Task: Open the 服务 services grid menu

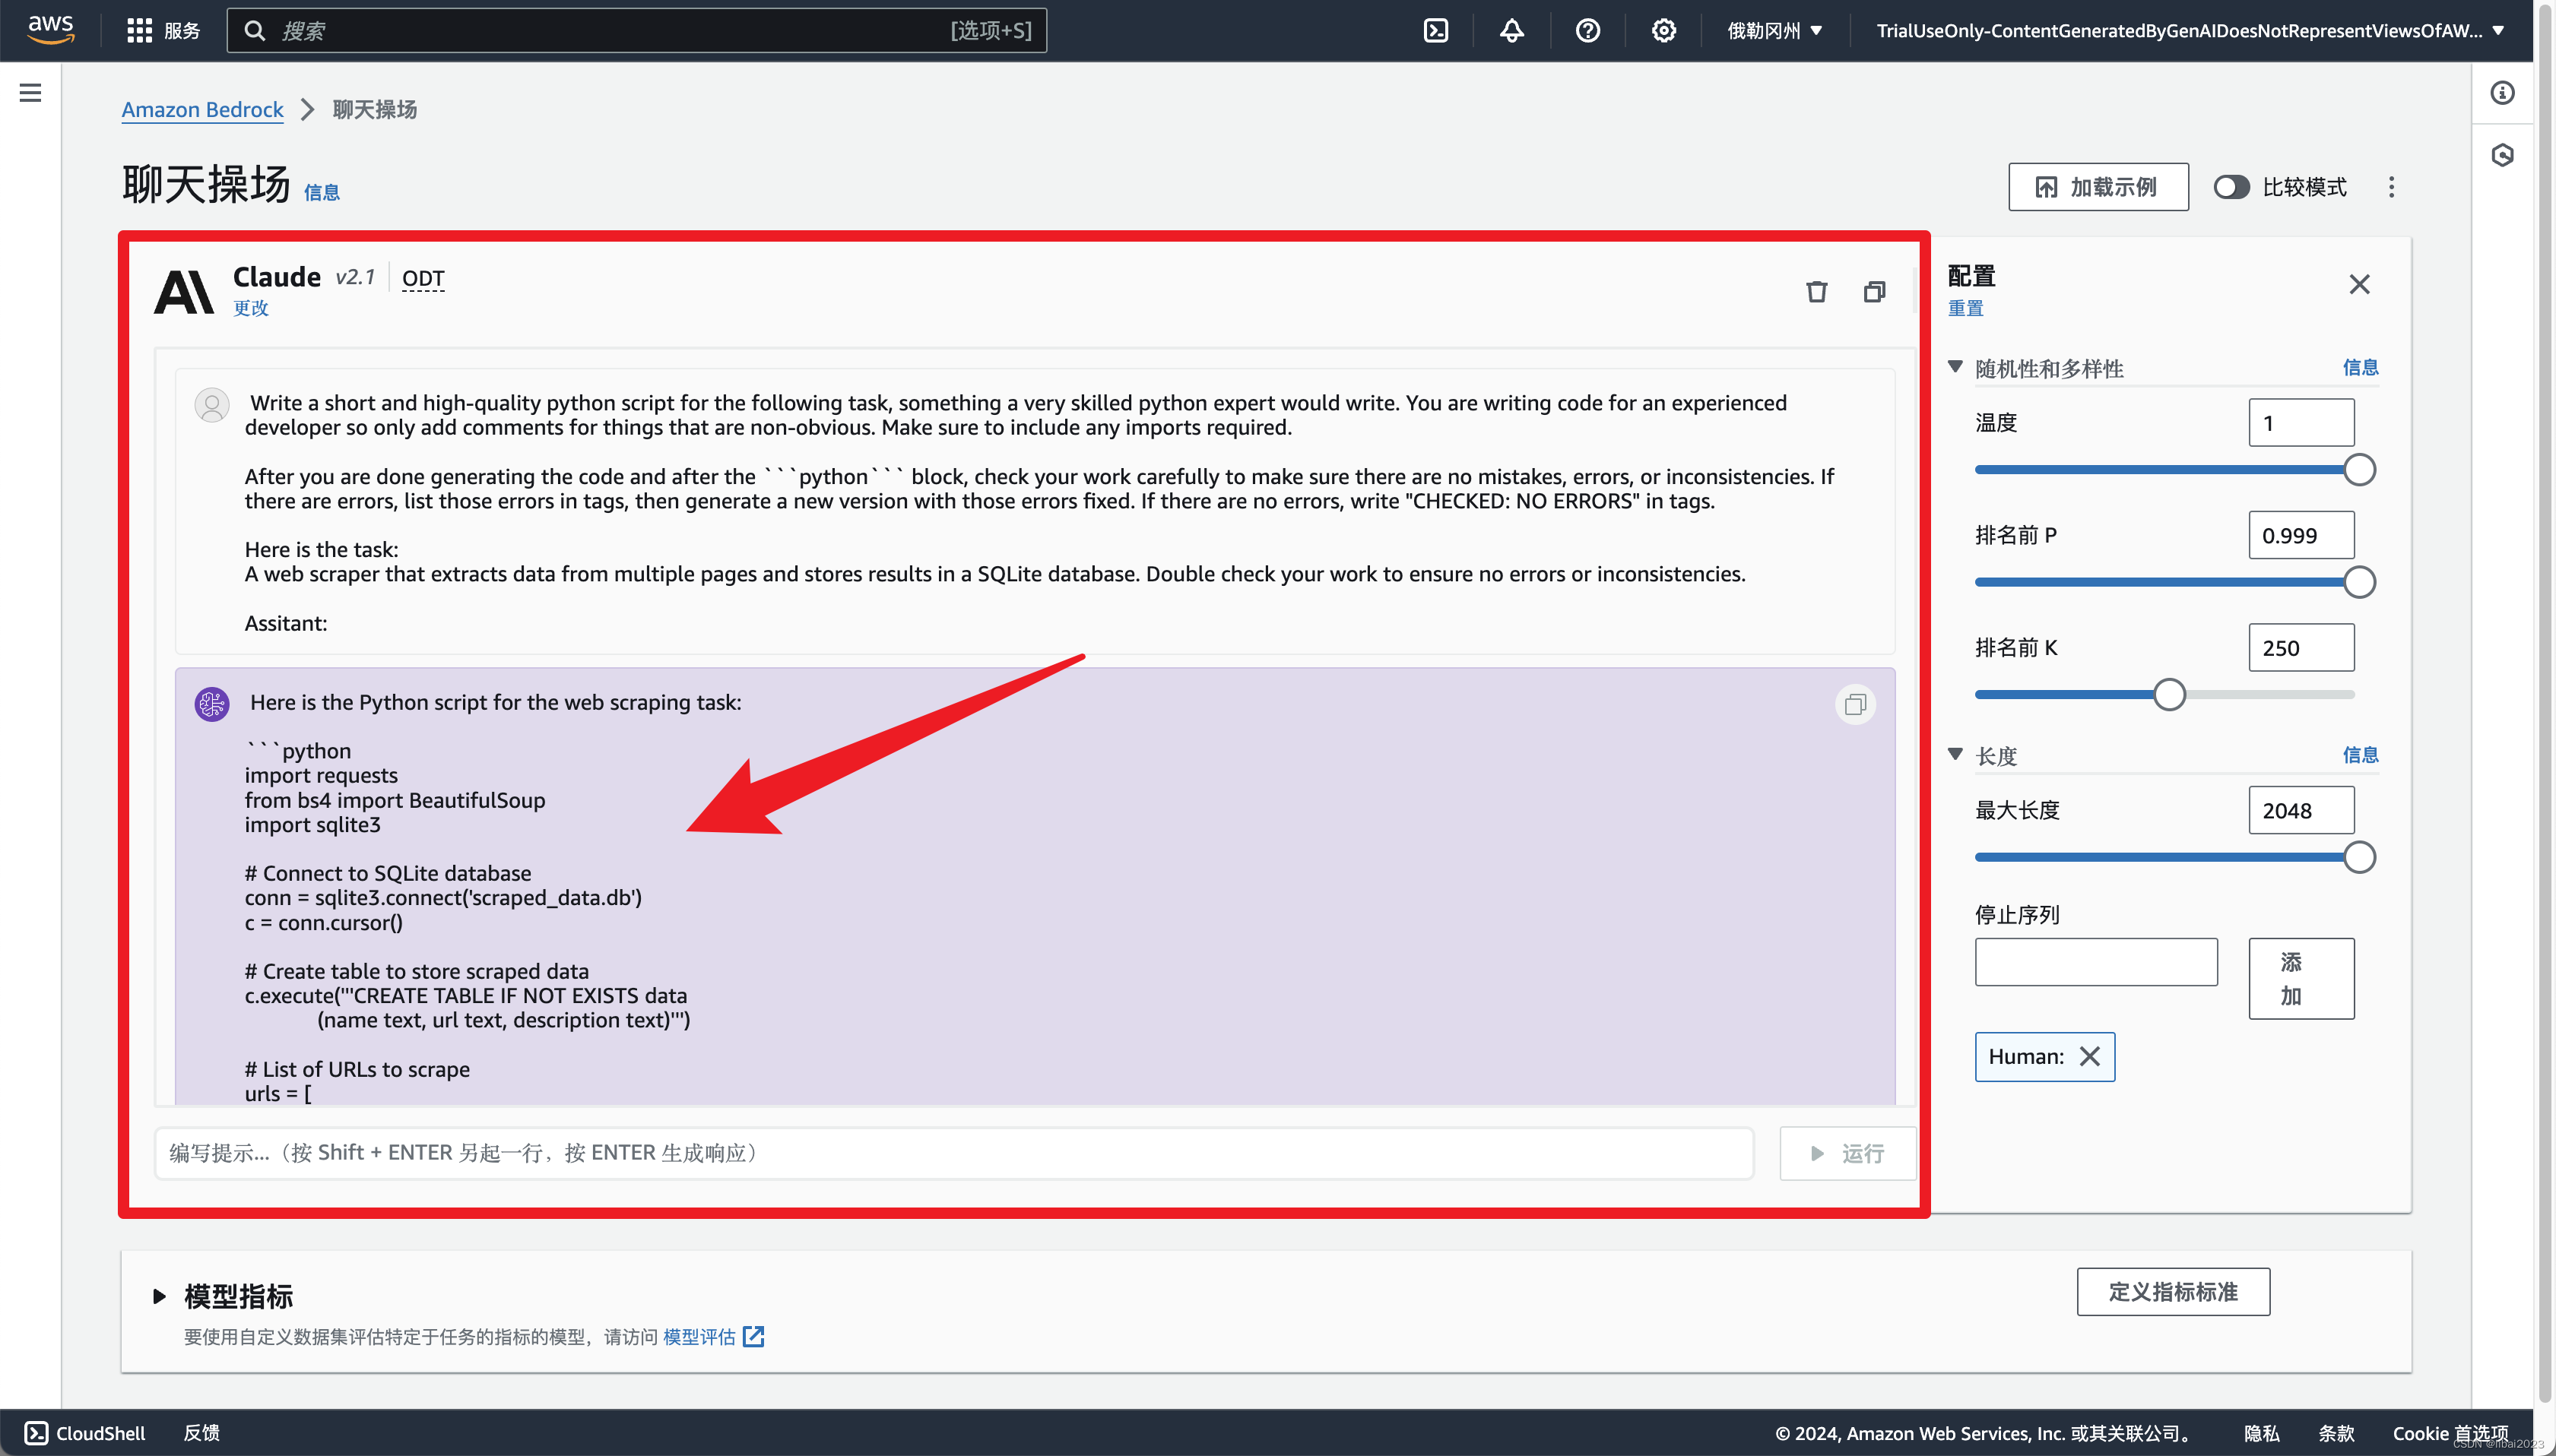Action: (163, 30)
